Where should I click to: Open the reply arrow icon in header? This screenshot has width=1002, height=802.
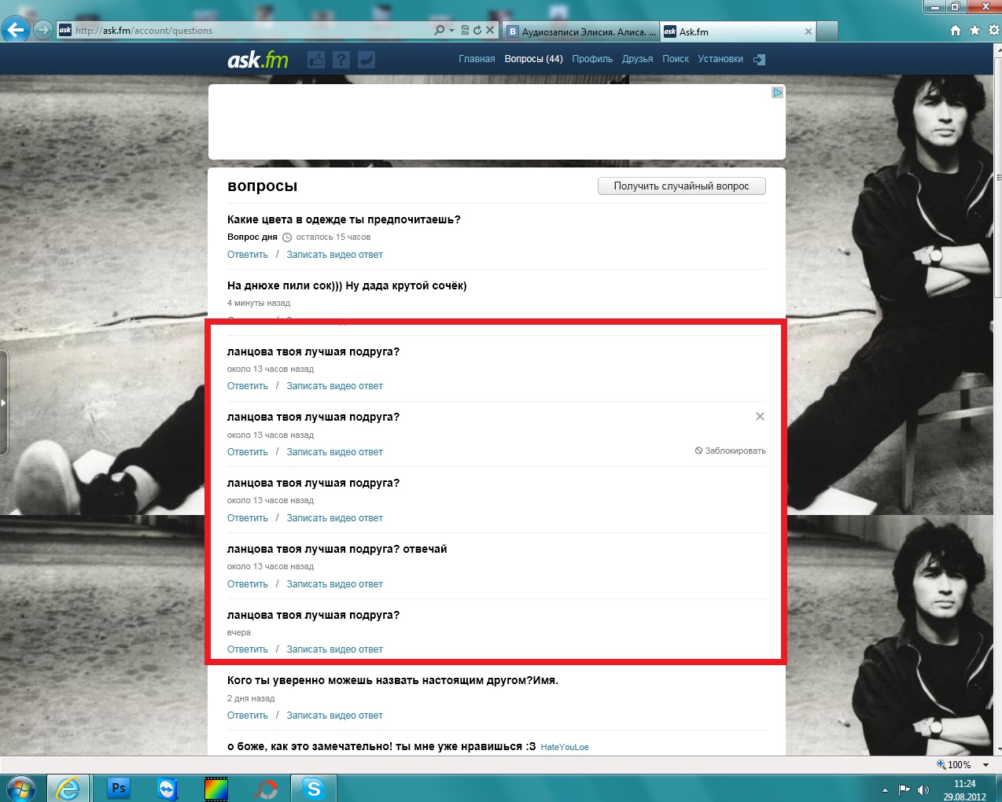click(x=367, y=60)
